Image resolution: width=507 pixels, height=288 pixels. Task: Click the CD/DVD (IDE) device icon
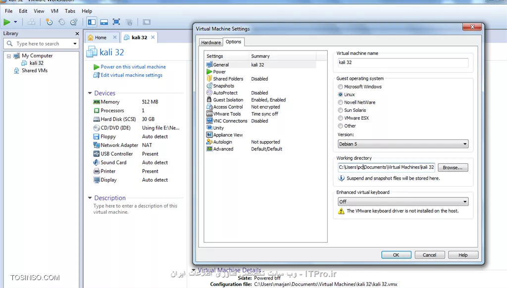(97, 128)
